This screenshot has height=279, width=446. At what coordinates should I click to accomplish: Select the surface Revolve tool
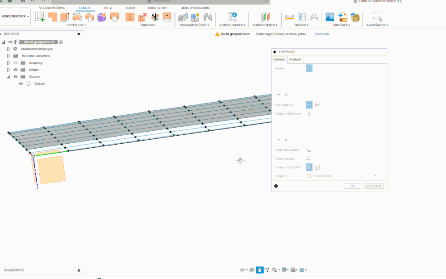pos(77,17)
